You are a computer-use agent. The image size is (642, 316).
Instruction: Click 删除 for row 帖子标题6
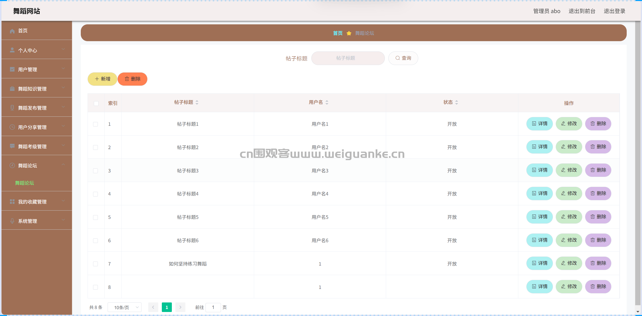pyautogui.click(x=598, y=240)
